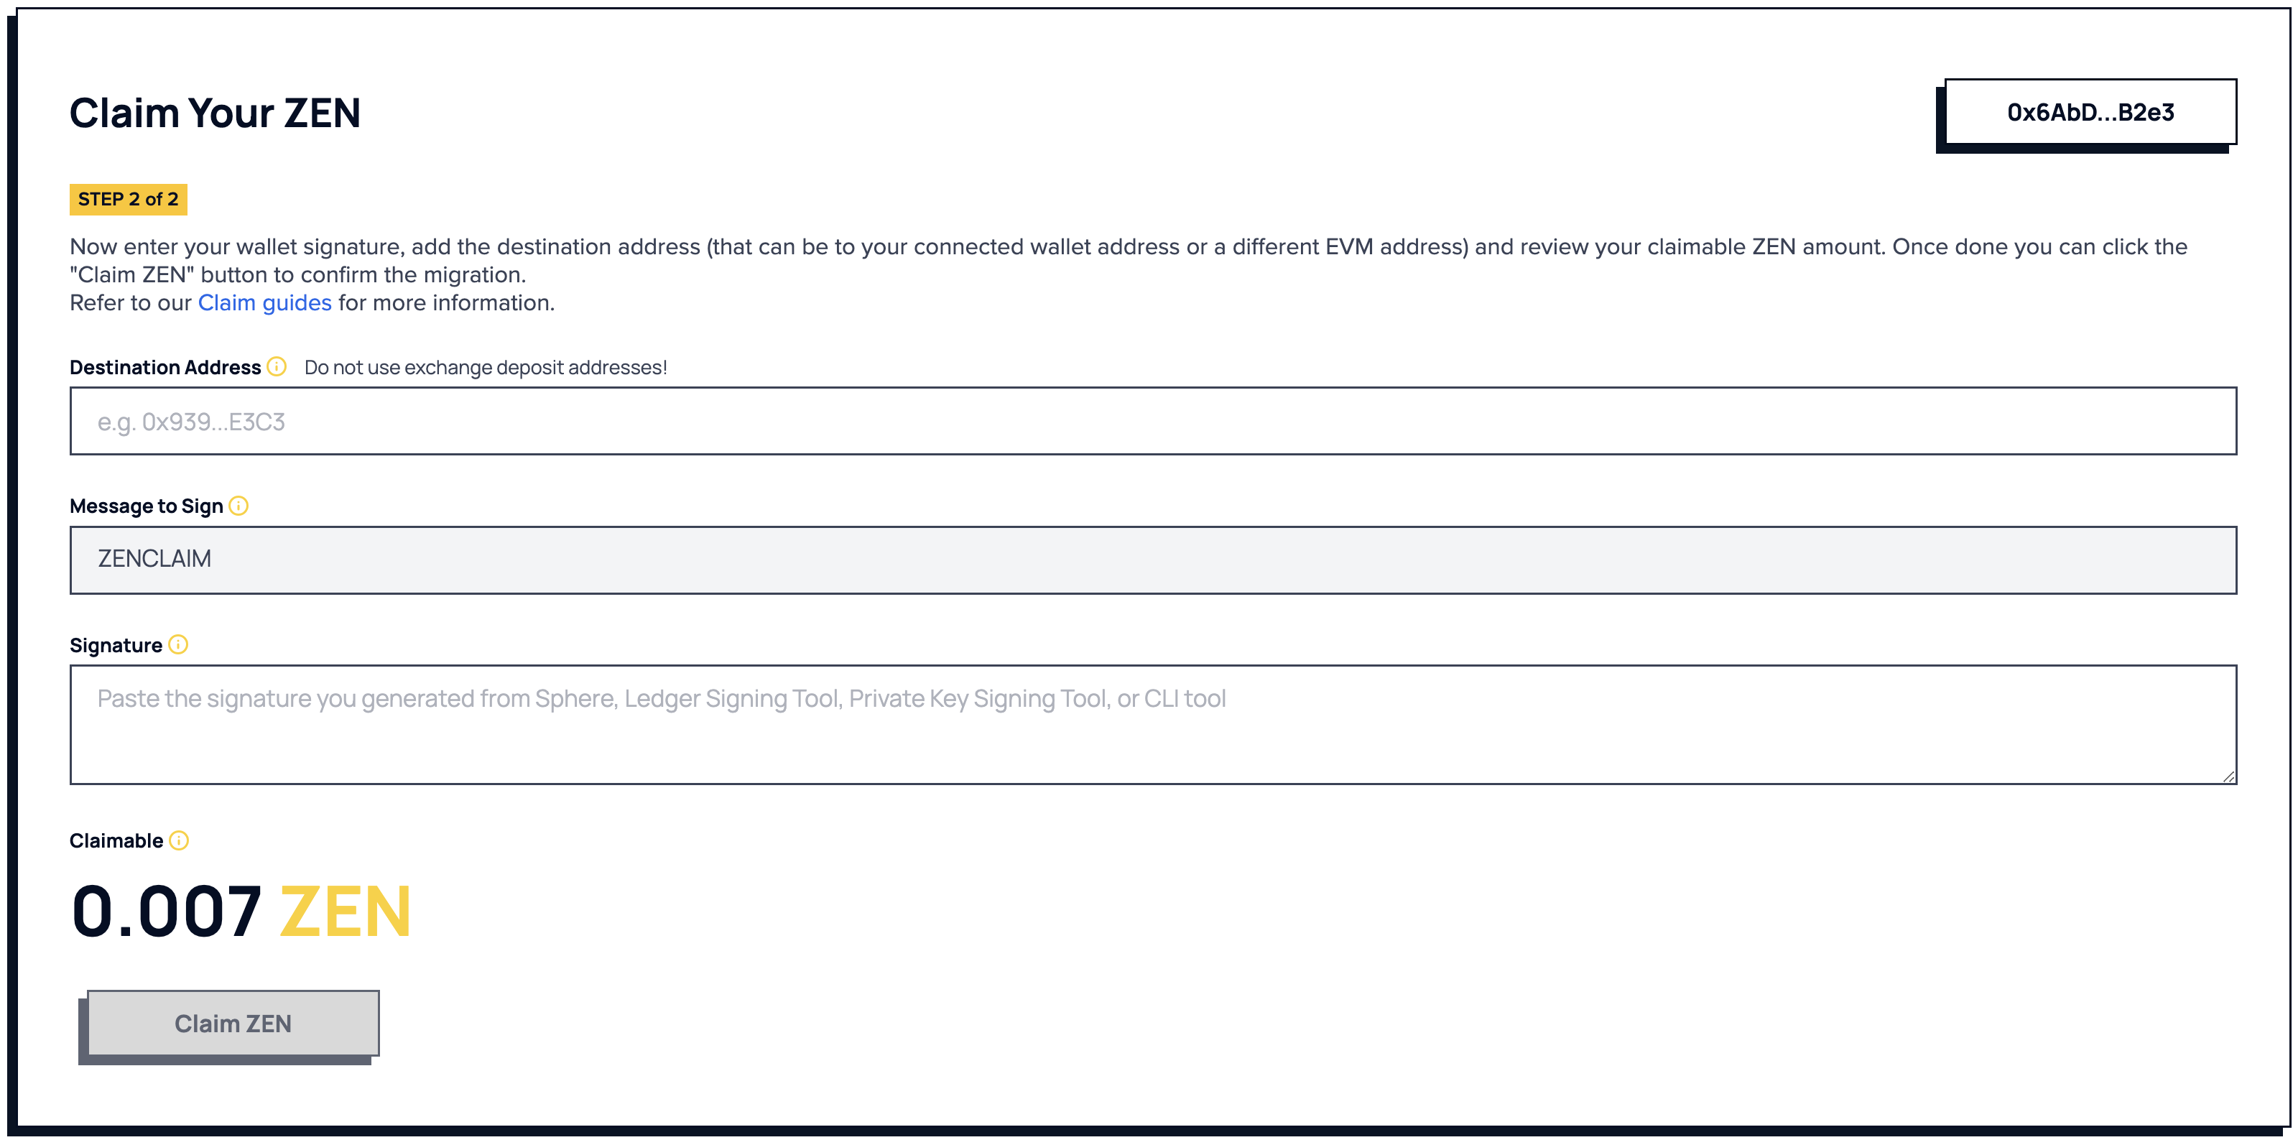Open the Signature field info icon
Screen dimensions: 2293x1145
tap(178, 644)
